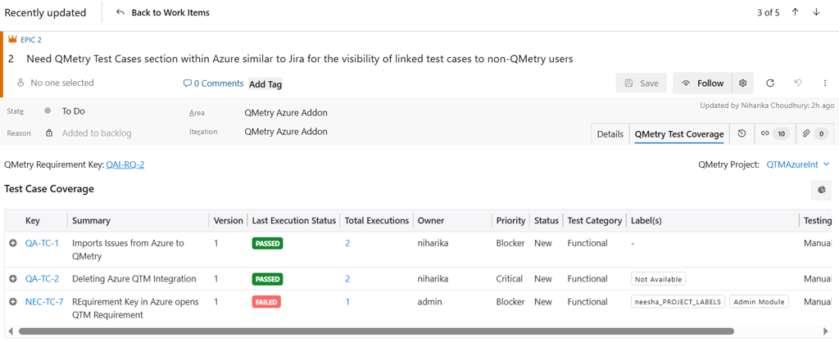Add a tag using the Add Tag button

point(265,84)
